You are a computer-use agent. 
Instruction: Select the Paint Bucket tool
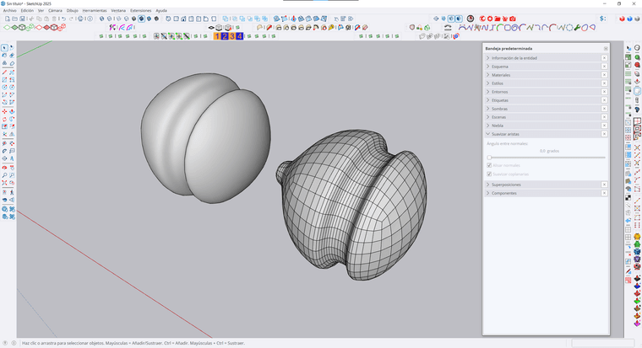(4, 56)
